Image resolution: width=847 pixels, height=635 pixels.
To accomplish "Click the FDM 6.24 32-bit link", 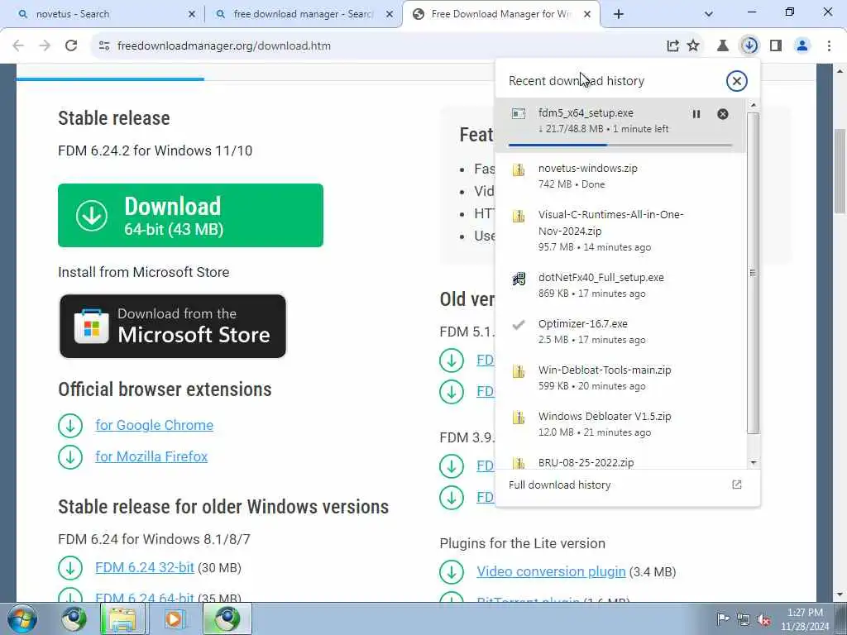I will [145, 567].
